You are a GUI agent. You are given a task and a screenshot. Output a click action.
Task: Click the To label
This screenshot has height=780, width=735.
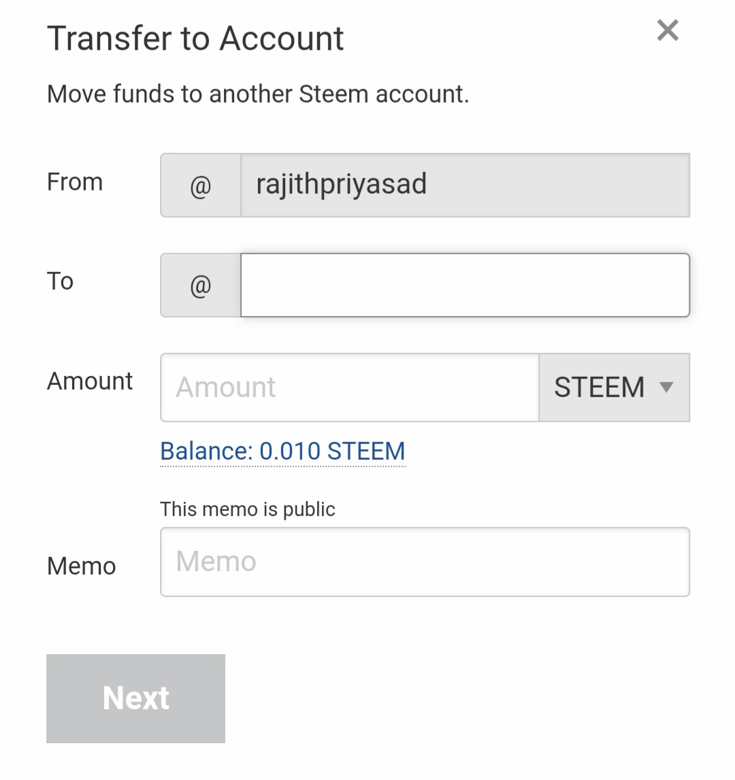coord(61,281)
